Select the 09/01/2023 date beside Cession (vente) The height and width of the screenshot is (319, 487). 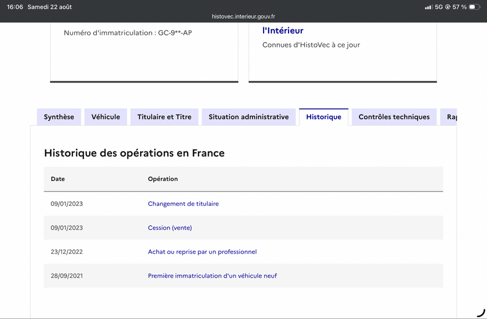(x=67, y=227)
